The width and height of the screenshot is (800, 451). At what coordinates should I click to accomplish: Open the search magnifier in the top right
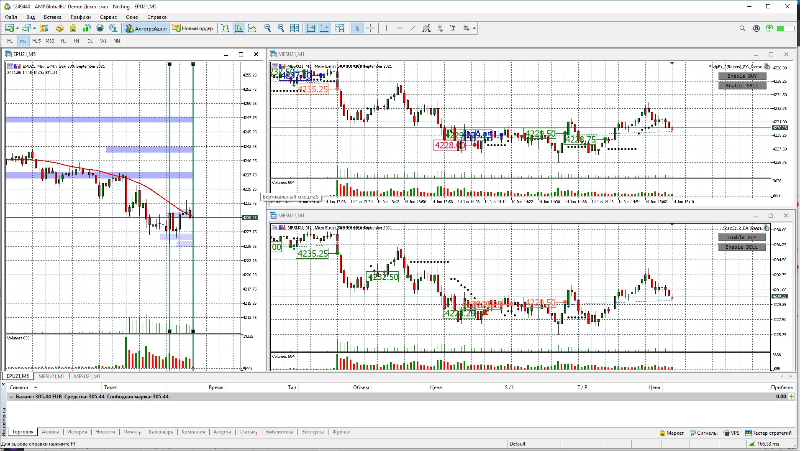[742, 28]
